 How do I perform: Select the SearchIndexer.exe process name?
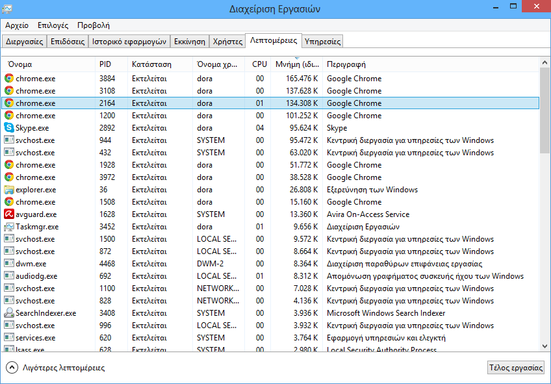[45, 313]
